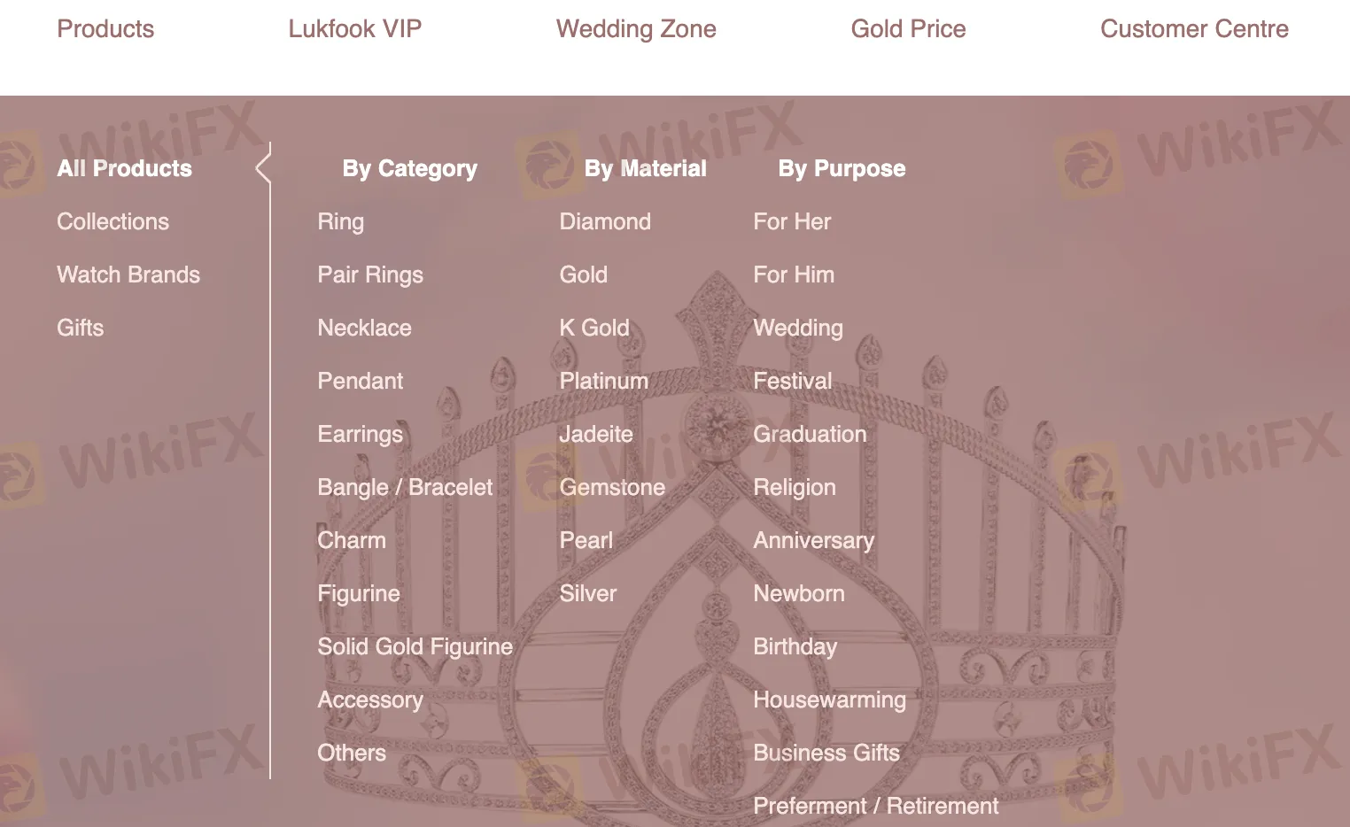Image resolution: width=1350 pixels, height=827 pixels.
Task: Filter products by Jadeite material
Action: pyautogui.click(x=596, y=434)
